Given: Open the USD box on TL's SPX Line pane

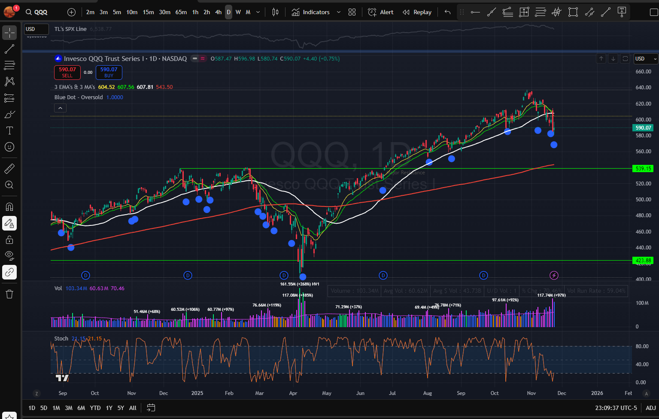Looking at the screenshot, I should pyautogui.click(x=36, y=29).
